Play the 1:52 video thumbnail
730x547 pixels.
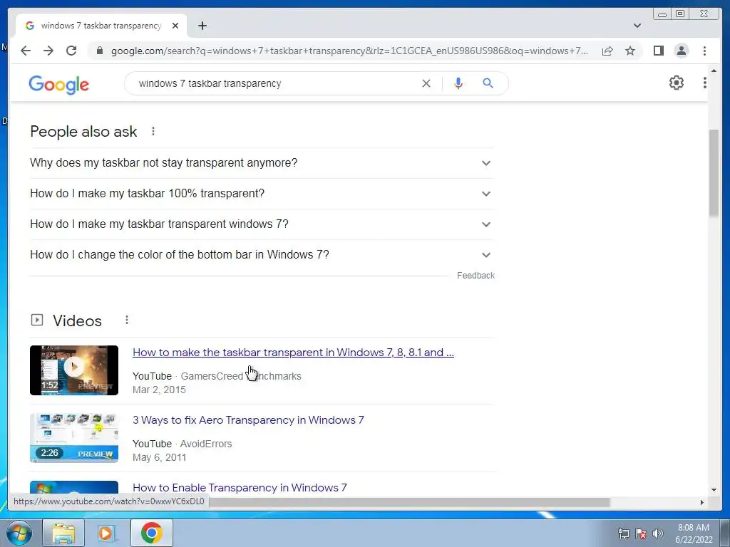point(74,370)
